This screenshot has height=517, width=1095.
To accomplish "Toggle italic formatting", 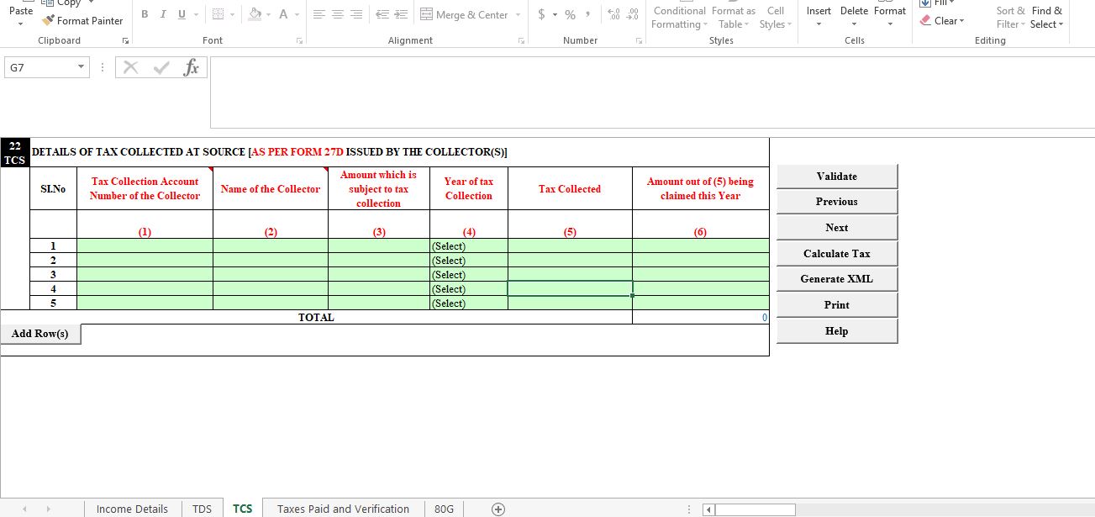I will pos(163,14).
